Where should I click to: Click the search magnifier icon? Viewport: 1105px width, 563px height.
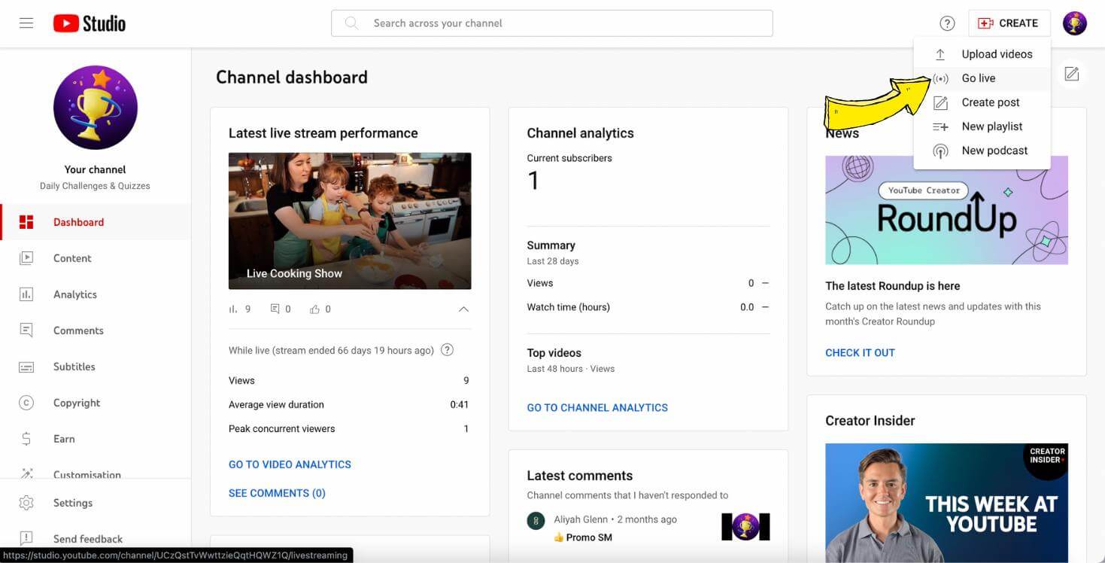[351, 23]
